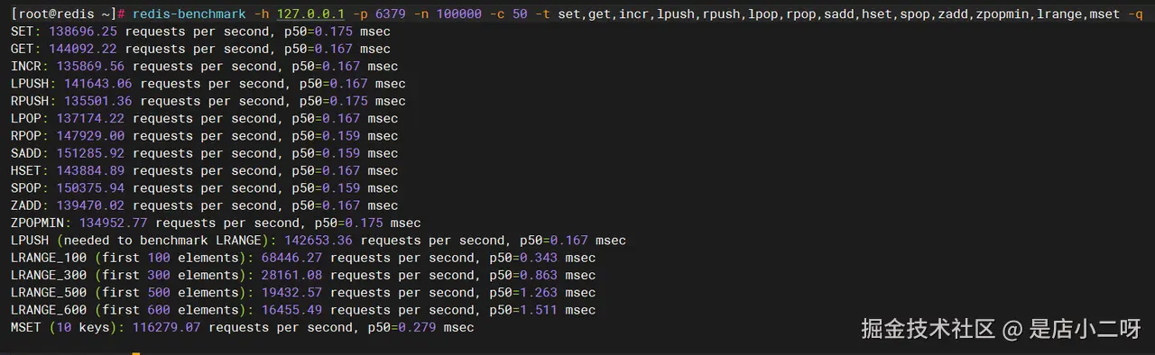
Task: Click the MSET throughput 116279.07
Action: tap(167, 327)
